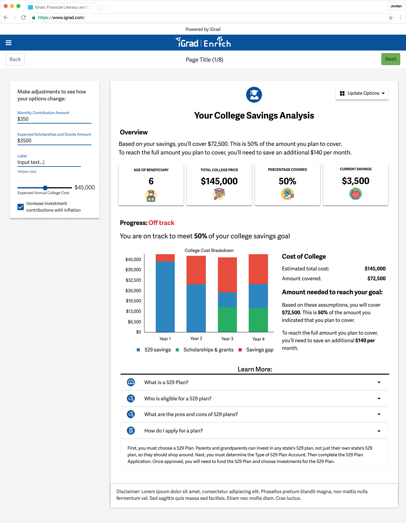The image size is (406, 523).
Task: Click the iGrad Enrich logo
Action: click(x=203, y=42)
